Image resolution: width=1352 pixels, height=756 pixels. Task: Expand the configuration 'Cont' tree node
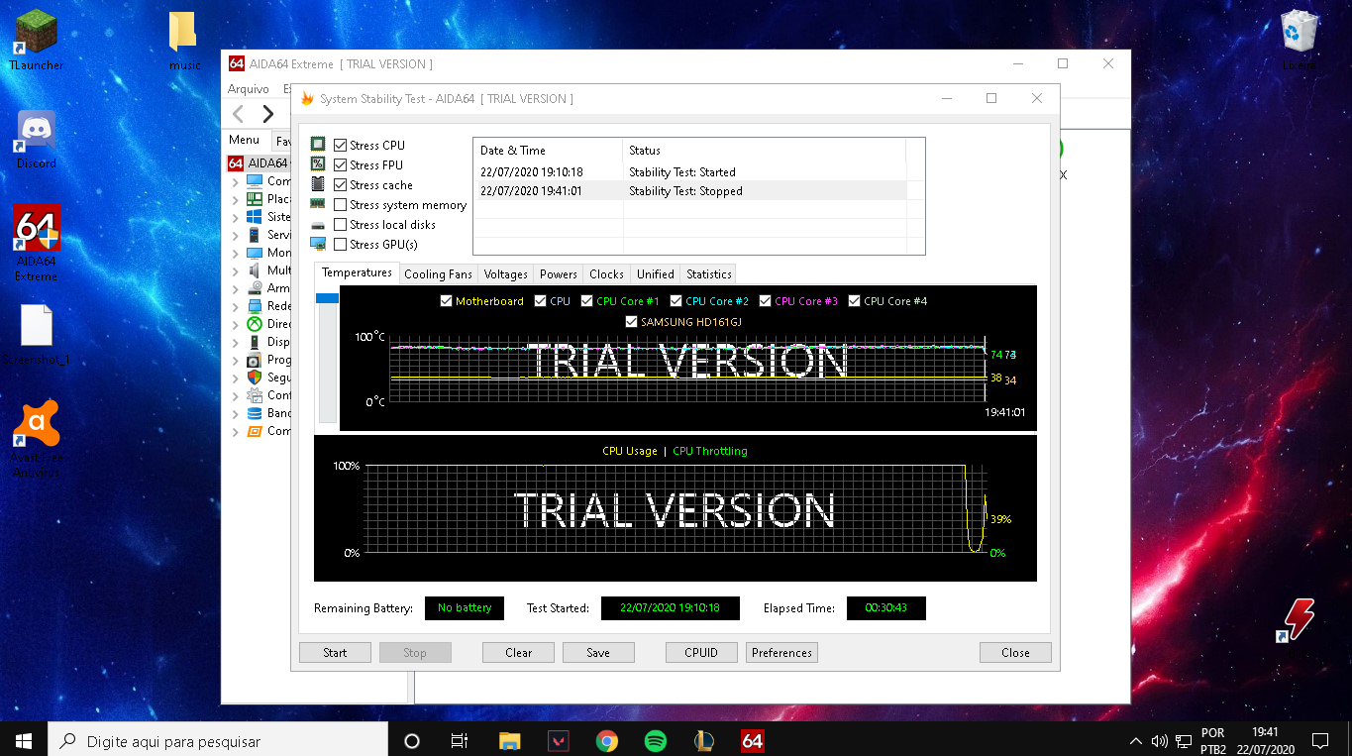coord(235,396)
